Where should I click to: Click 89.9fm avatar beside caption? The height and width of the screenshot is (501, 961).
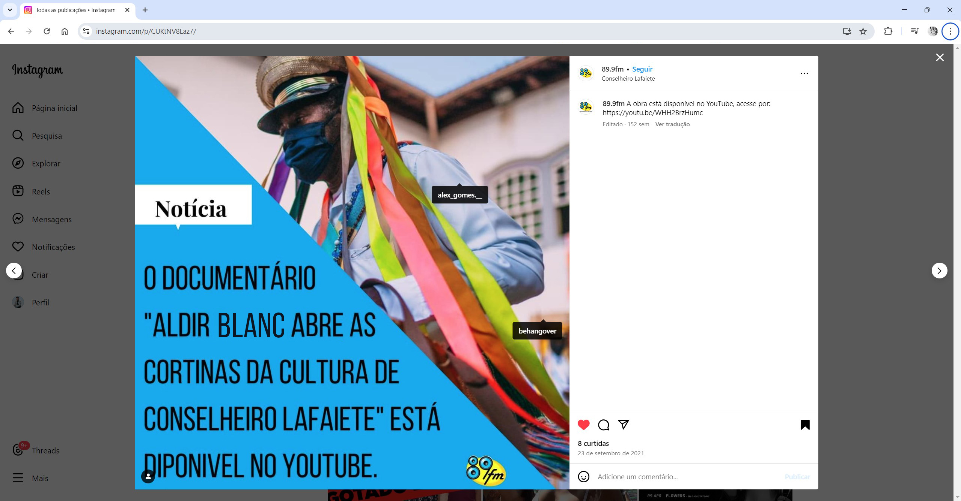click(586, 107)
